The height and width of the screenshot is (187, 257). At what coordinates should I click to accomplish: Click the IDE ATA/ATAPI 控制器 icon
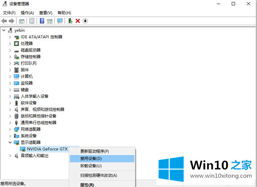click(17, 37)
